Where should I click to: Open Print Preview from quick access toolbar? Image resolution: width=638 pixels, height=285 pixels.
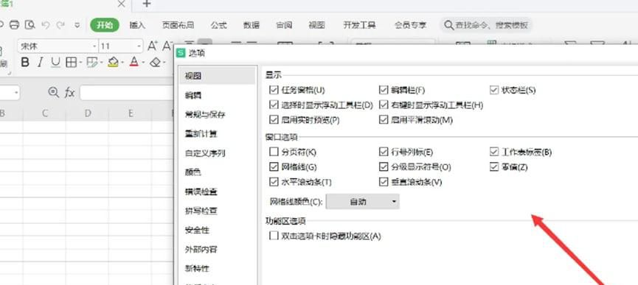pyautogui.click(x=30, y=25)
